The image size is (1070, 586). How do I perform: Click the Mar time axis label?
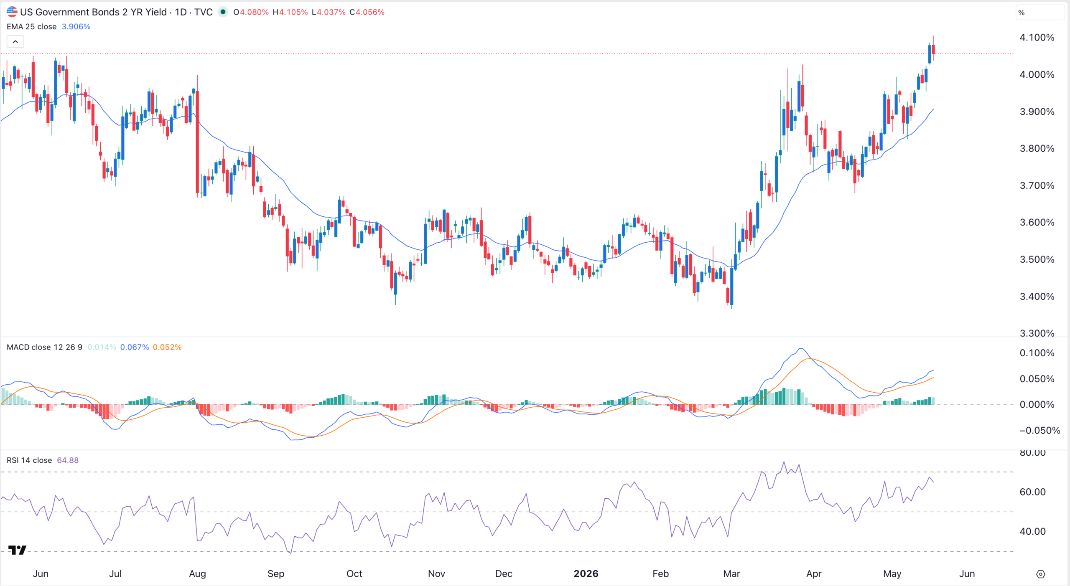coord(731,574)
